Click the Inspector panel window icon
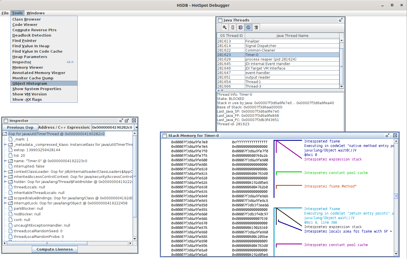 click(6, 120)
